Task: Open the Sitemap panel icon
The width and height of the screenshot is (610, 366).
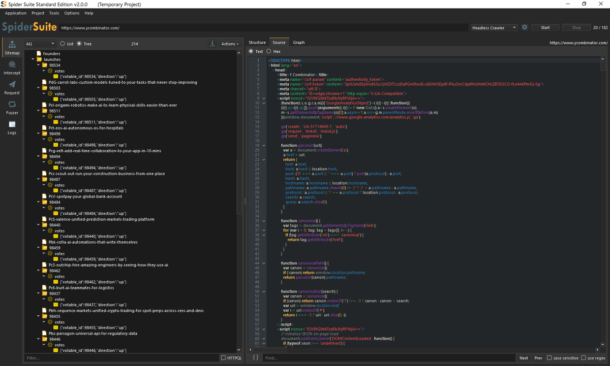Action: (x=12, y=45)
